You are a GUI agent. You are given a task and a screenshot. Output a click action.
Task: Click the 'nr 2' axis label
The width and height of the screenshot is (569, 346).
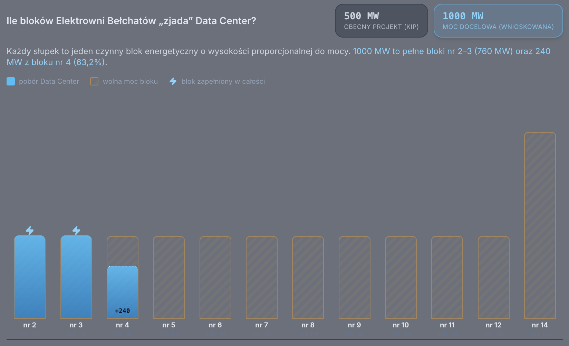click(x=30, y=325)
